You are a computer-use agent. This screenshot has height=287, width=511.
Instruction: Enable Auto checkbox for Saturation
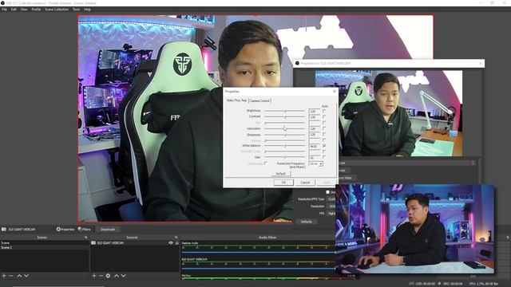point(324,128)
